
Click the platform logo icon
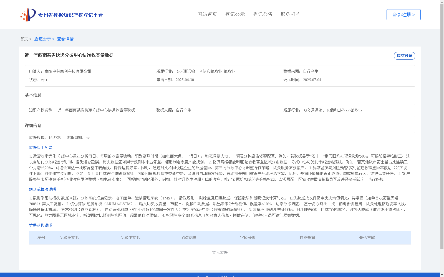[x=28, y=15]
